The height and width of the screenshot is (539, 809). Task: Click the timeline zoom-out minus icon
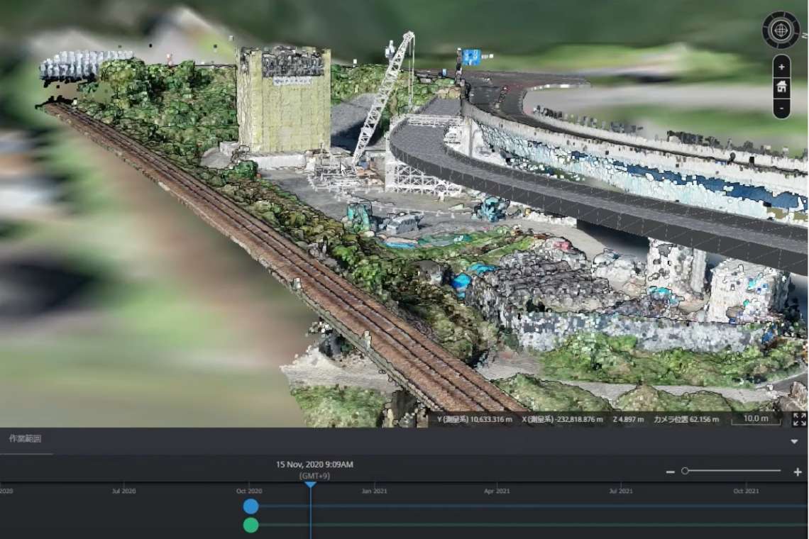click(670, 472)
